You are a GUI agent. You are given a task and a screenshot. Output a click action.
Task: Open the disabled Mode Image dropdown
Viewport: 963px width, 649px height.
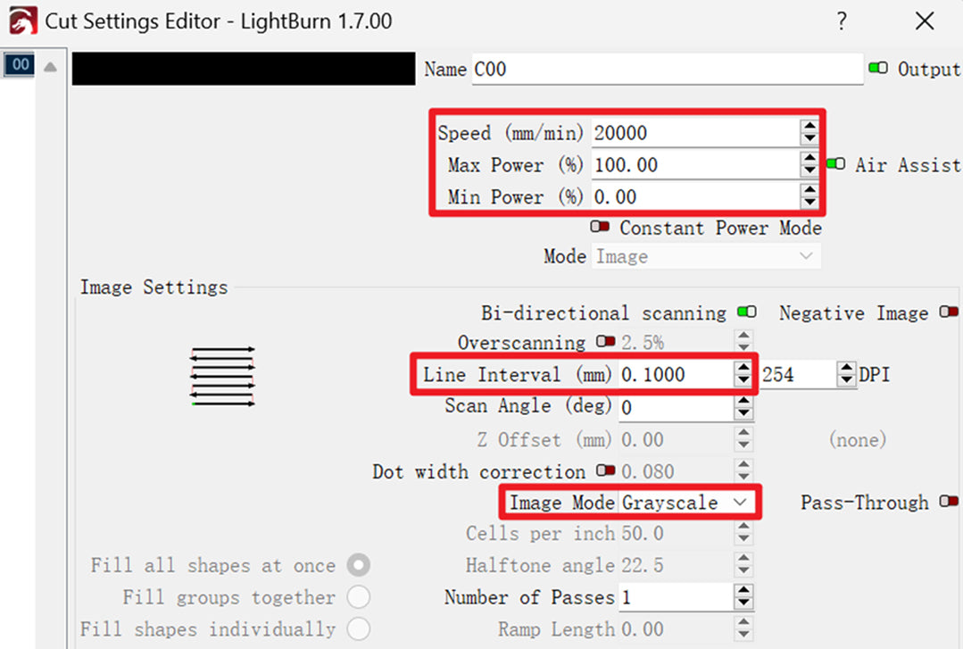(705, 256)
